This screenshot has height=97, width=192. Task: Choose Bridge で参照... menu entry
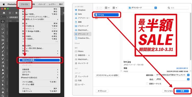pos(40,14)
